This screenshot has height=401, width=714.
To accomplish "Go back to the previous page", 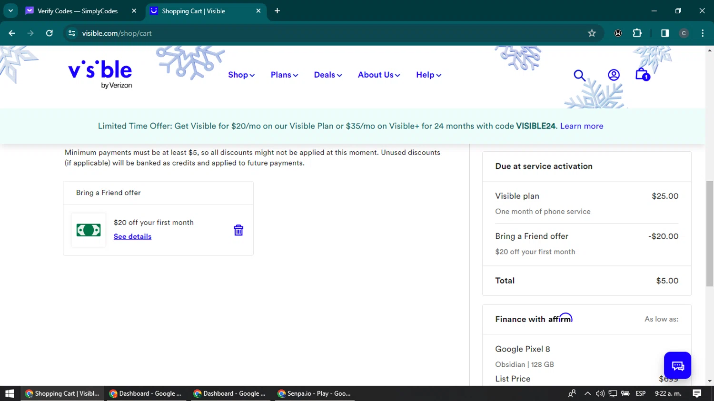I will [x=12, y=33].
